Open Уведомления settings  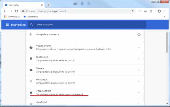pyautogui.click(x=85, y=93)
